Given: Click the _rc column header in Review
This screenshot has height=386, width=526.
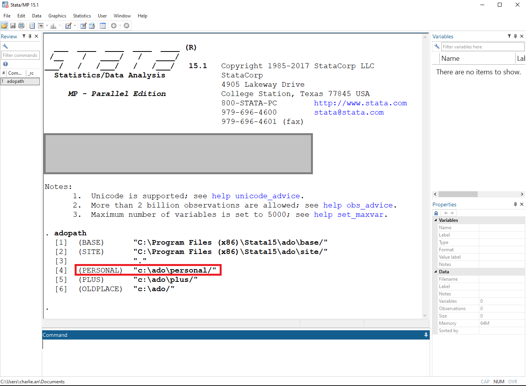Looking at the screenshot, I should [x=31, y=73].
